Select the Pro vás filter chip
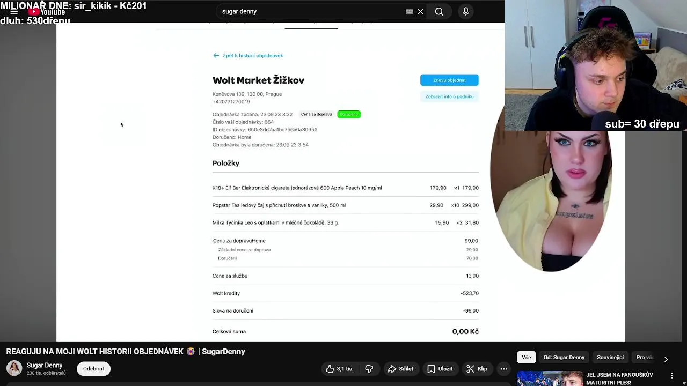This screenshot has width=687, height=386. pos(644,357)
